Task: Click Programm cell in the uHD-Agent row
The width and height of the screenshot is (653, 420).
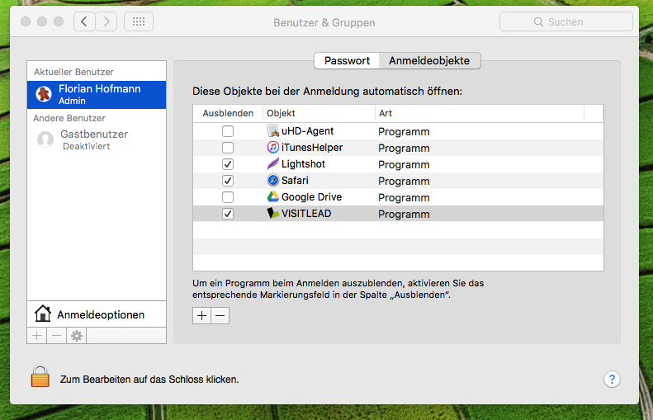Action: coord(404,131)
